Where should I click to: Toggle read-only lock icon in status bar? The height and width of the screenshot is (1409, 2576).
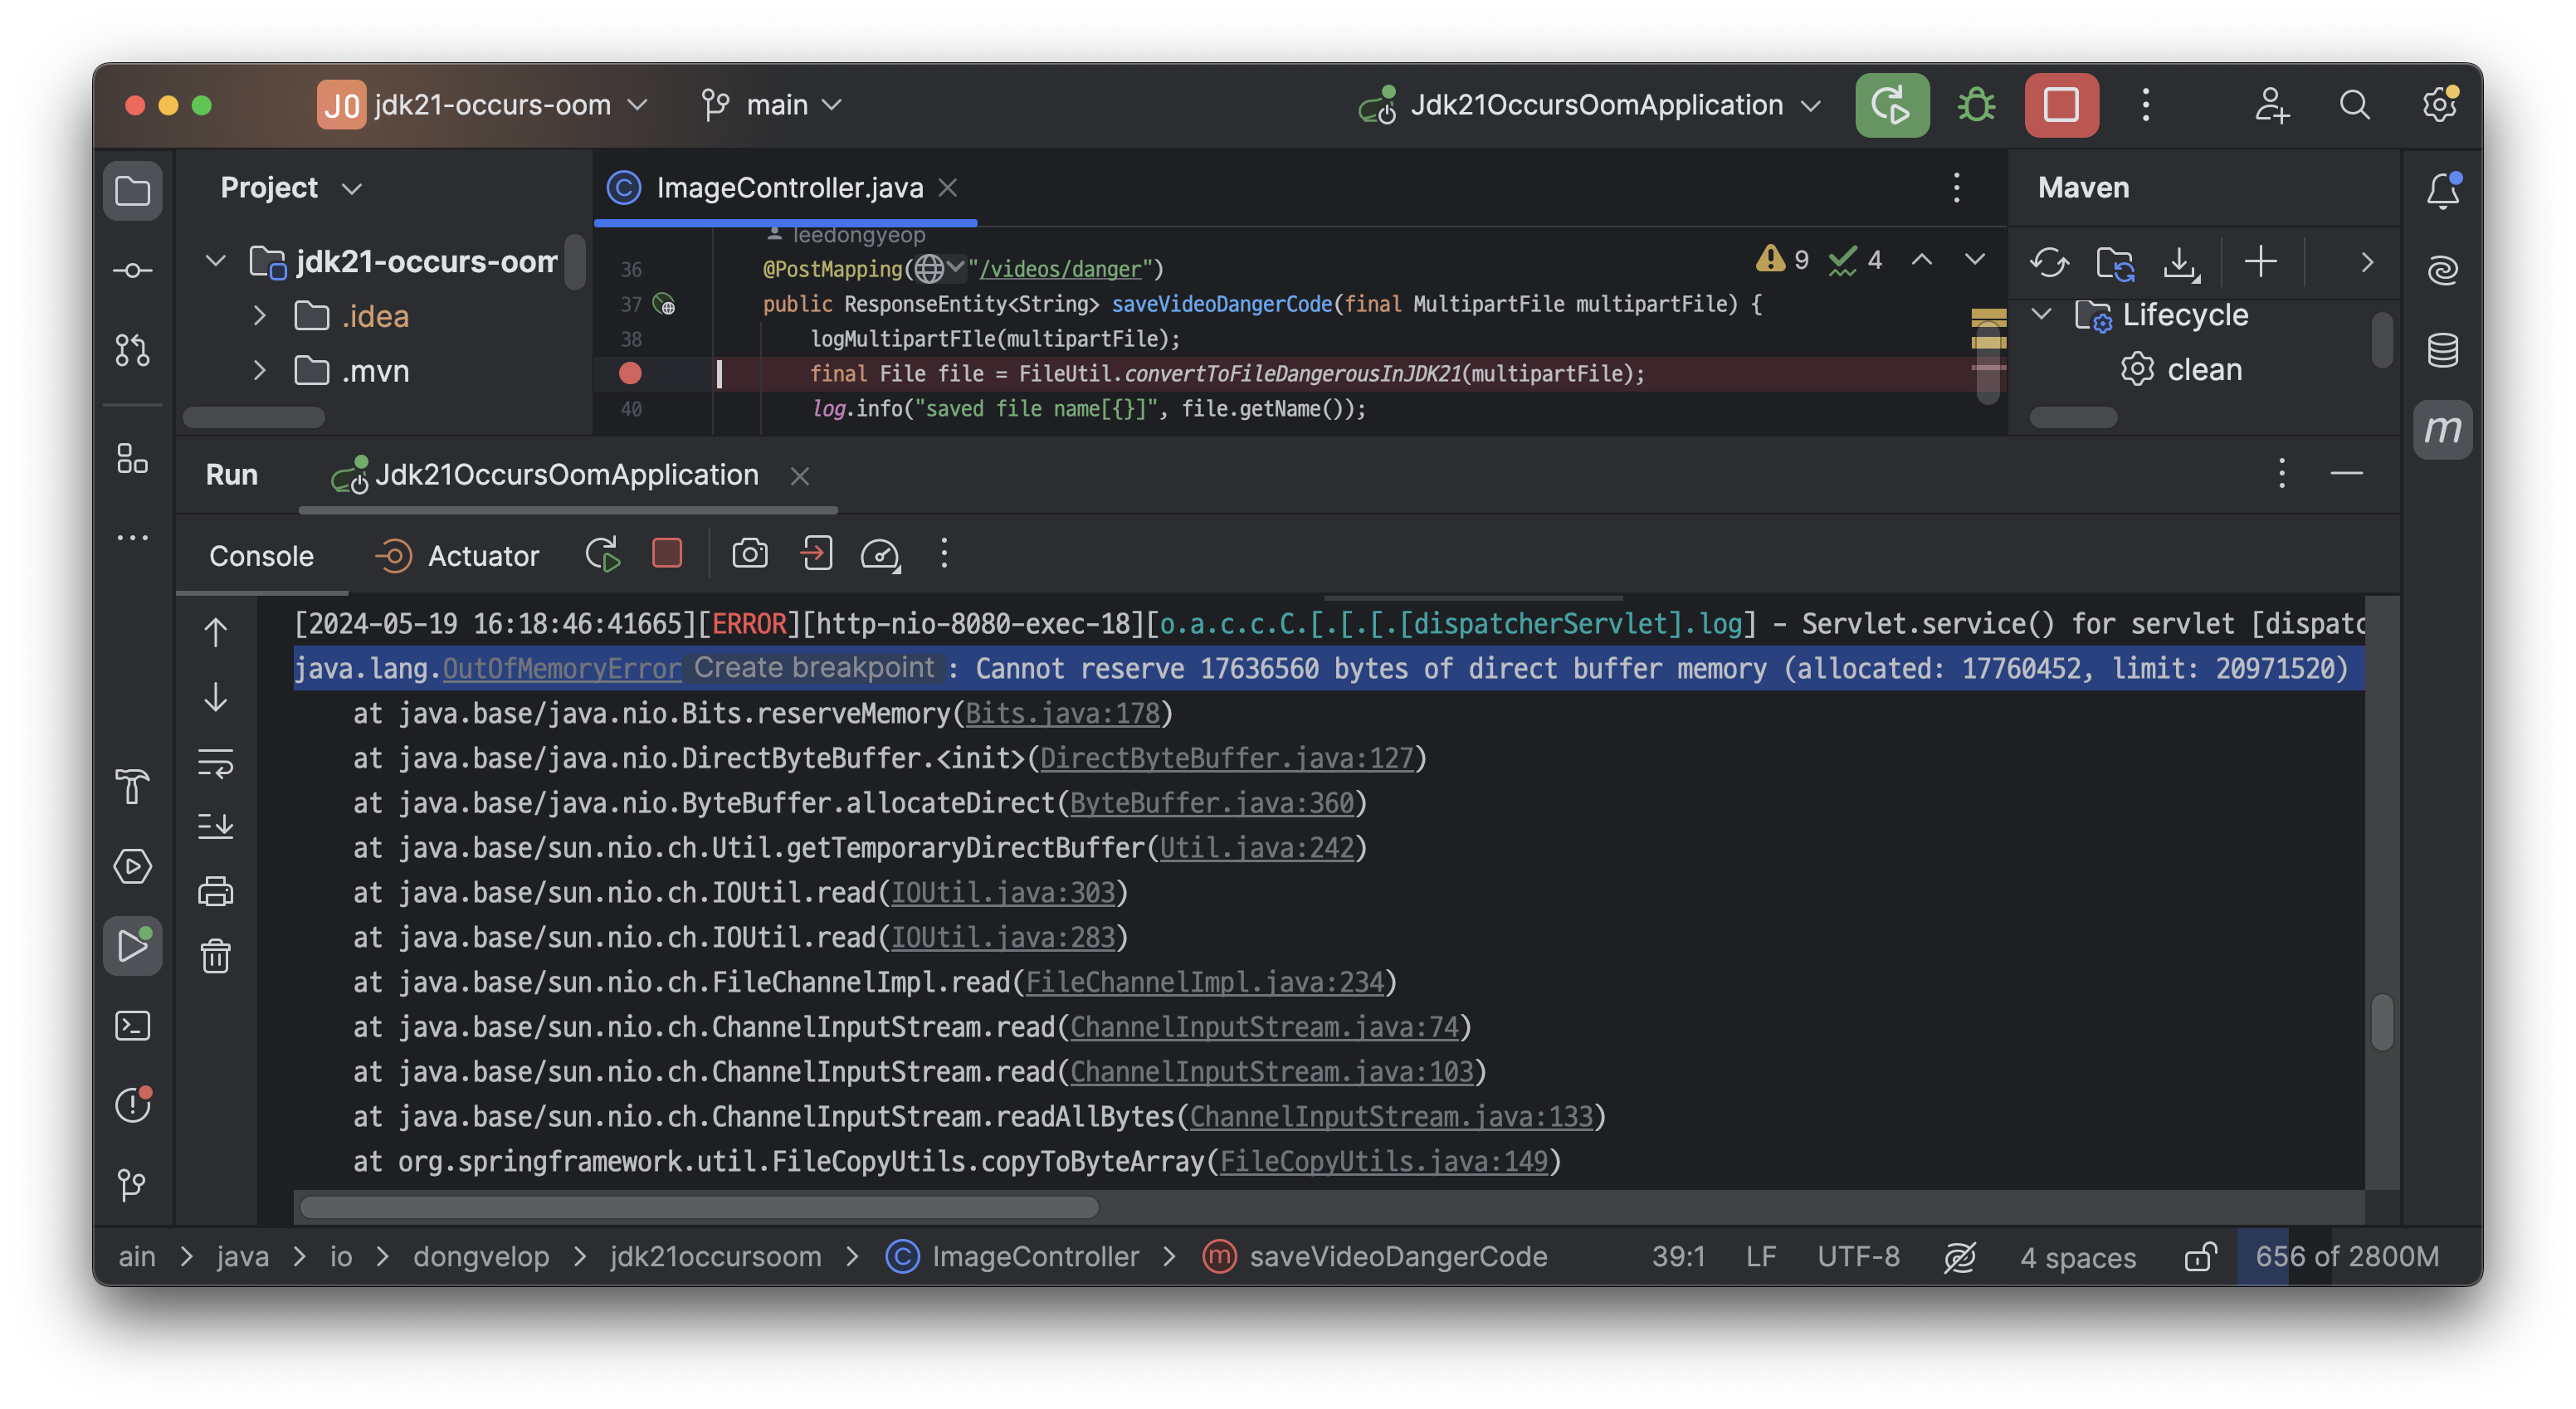coord(2199,1257)
